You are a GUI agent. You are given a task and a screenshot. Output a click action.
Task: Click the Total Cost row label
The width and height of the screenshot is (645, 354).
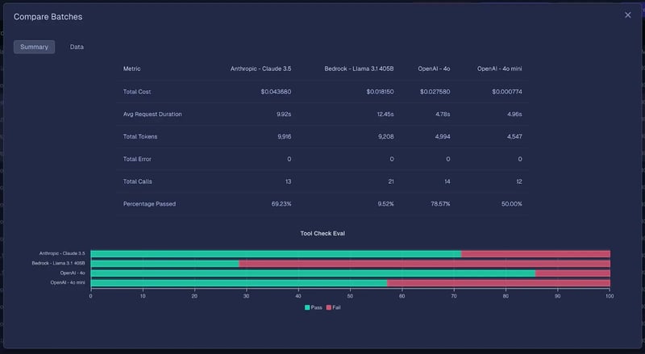[137, 91]
